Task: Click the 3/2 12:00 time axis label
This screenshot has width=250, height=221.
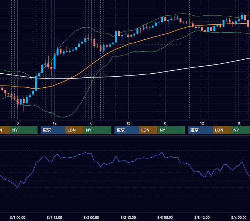Action: click(x=128, y=217)
